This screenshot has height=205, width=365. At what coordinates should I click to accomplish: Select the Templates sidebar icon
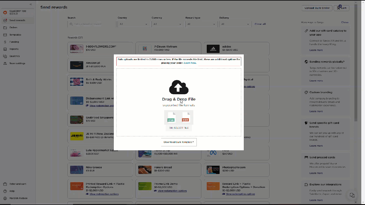click(x=15, y=34)
